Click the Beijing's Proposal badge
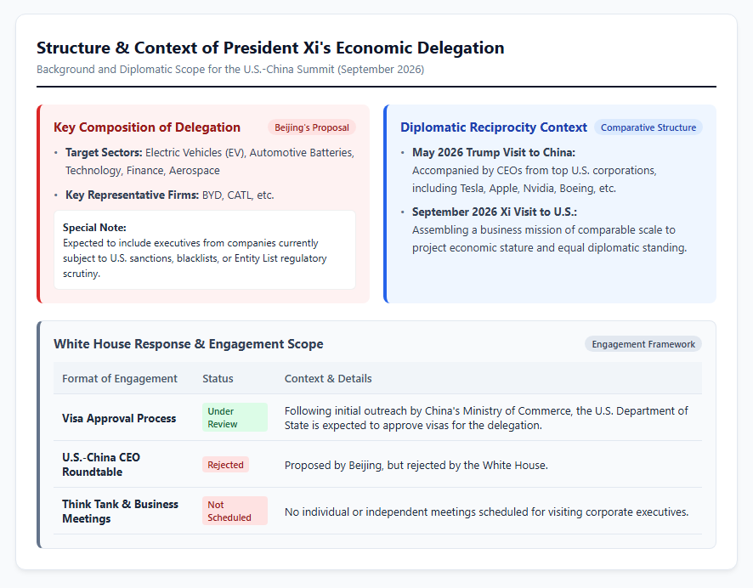 coord(312,127)
